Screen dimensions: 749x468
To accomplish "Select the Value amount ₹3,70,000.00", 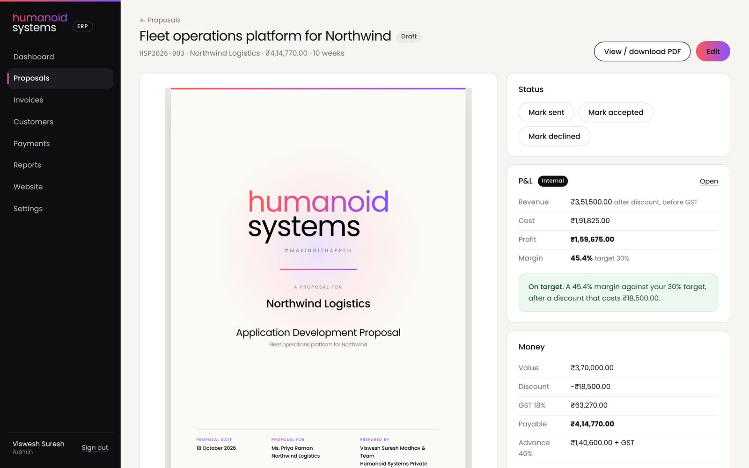I will [x=592, y=368].
